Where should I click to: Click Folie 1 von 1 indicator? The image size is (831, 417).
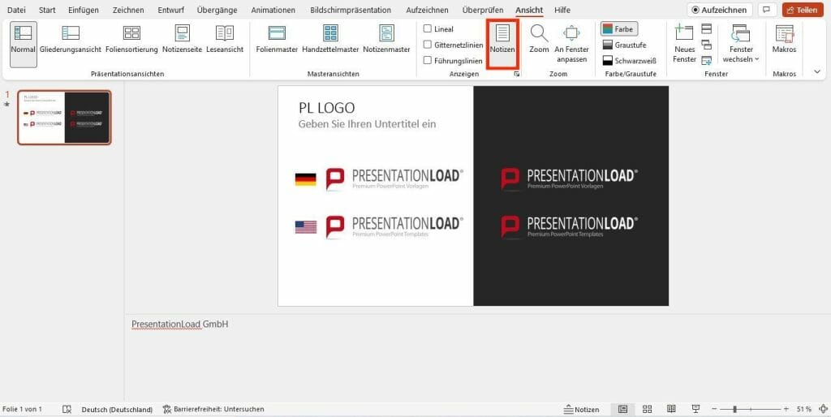pos(22,409)
